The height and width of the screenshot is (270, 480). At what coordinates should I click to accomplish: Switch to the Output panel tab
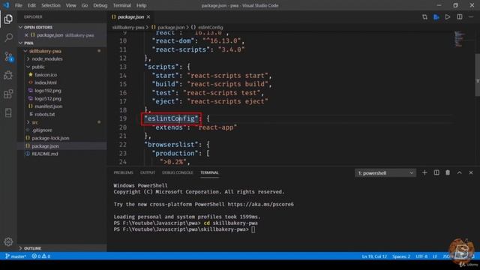(148, 172)
